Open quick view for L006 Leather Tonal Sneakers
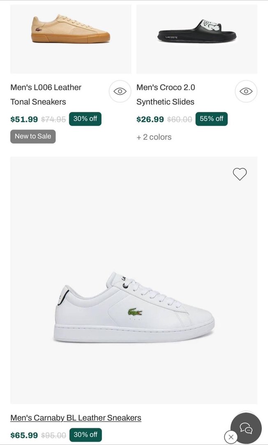This screenshot has width=268, height=445. (120, 91)
